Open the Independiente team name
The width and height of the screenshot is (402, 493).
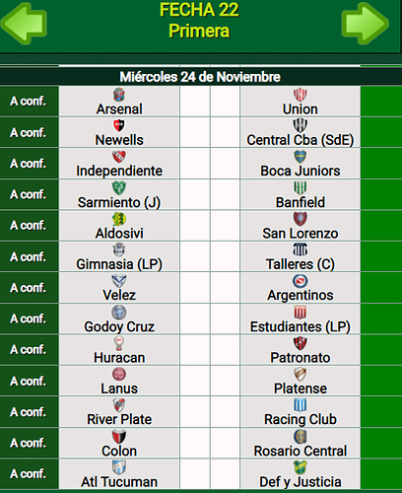(x=119, y=171)
